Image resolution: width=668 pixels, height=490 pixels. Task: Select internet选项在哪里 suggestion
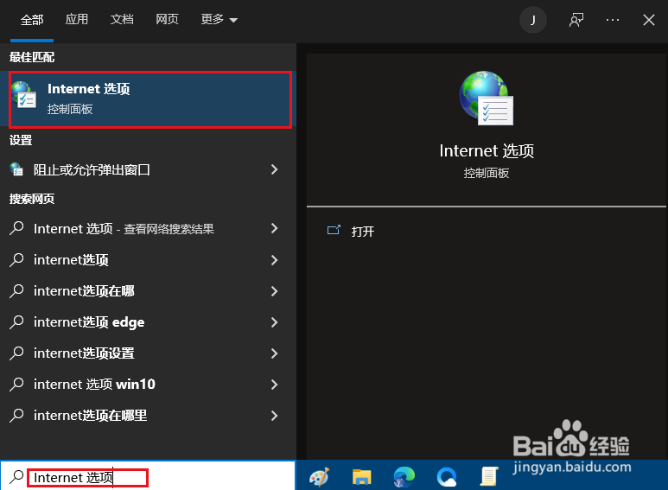(x=148, y=416)
